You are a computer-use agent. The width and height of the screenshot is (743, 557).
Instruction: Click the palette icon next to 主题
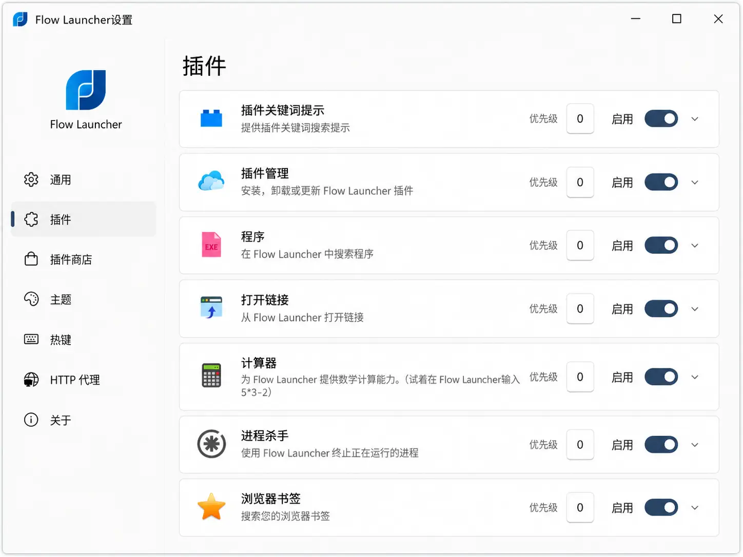pyautogui.click(x=31, y=299)
